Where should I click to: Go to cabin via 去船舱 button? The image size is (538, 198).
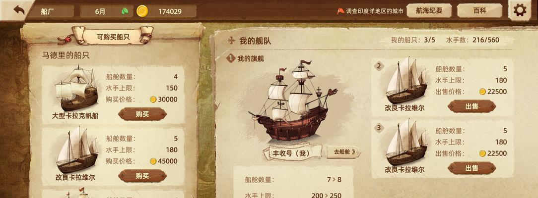[x=344, y=152]
